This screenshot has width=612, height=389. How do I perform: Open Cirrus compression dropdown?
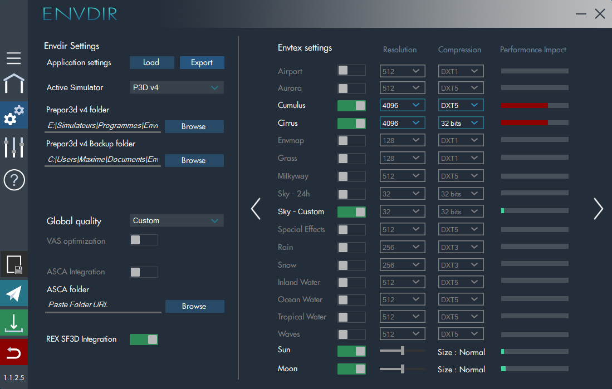point(461,123)
